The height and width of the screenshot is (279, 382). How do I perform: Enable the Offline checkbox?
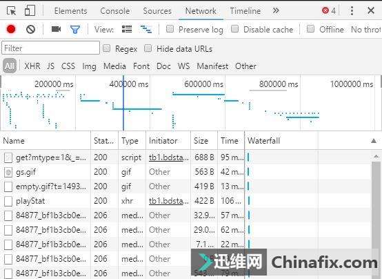310,29
